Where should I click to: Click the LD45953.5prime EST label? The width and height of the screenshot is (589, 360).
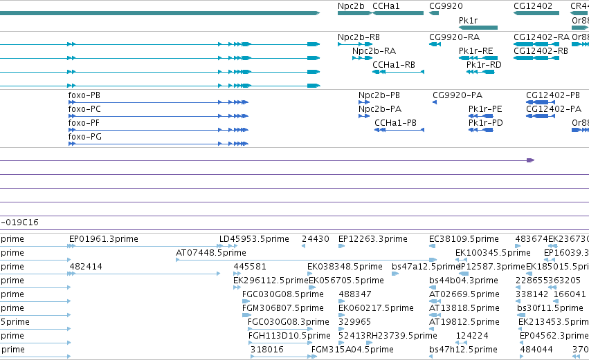(x=254, y=239)
